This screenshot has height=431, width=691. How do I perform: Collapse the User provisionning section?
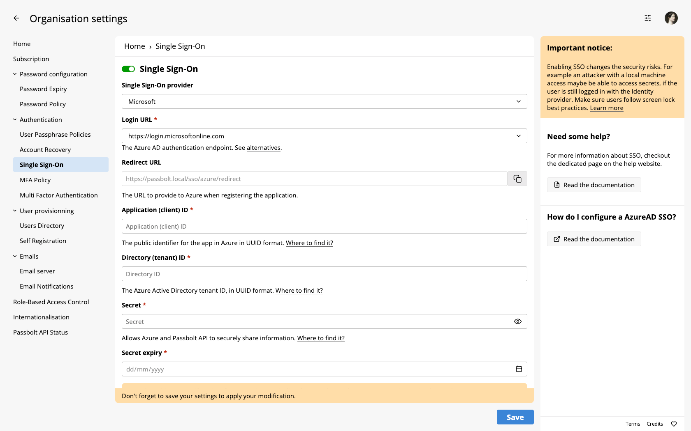click(15, 211)
